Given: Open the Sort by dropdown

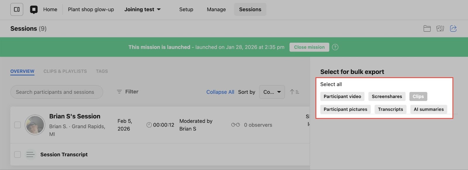Looking at the screenshot, I should pyautogui.click(x=272, y=92).
